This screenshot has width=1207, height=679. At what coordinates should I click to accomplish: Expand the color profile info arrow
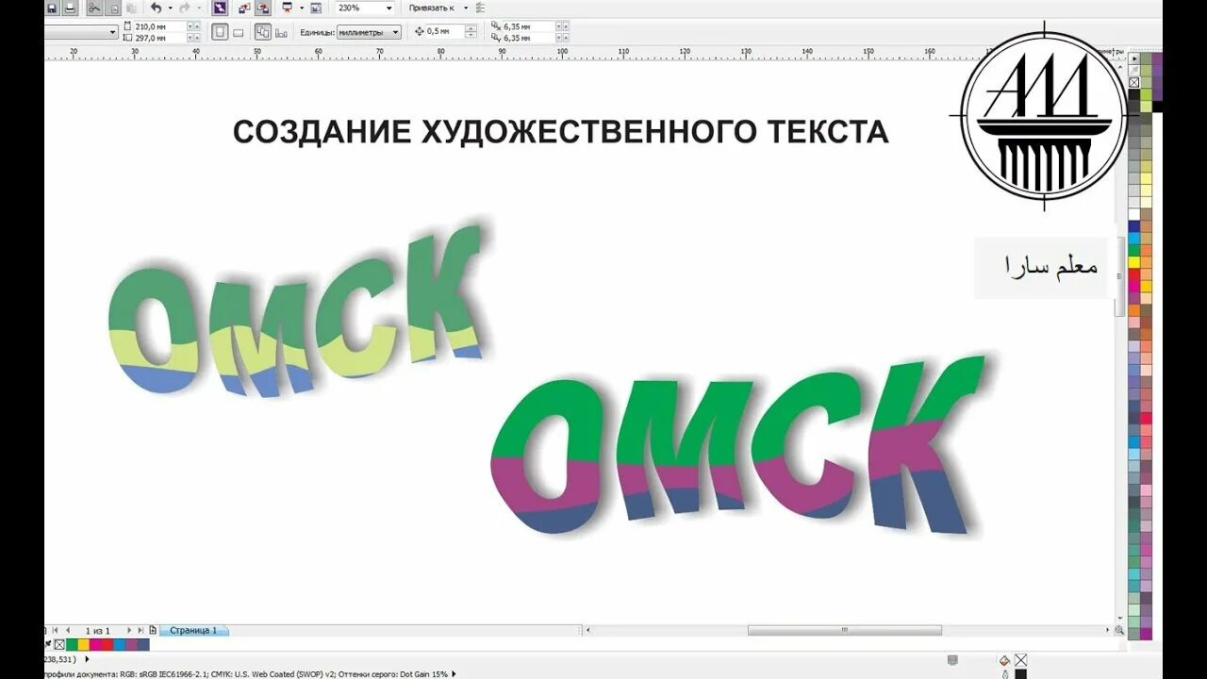pyautogui.click(x=454, y=673)
